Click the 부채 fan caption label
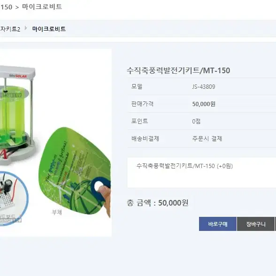This screenshot has width=276, height=276. coord(57,212)
